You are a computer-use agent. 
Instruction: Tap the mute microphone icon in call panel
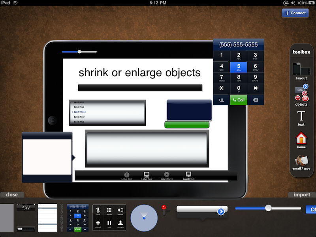tap(98, 211)
